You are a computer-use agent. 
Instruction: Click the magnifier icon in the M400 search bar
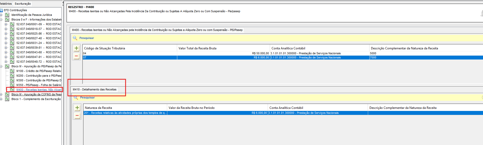click(75, 38)
